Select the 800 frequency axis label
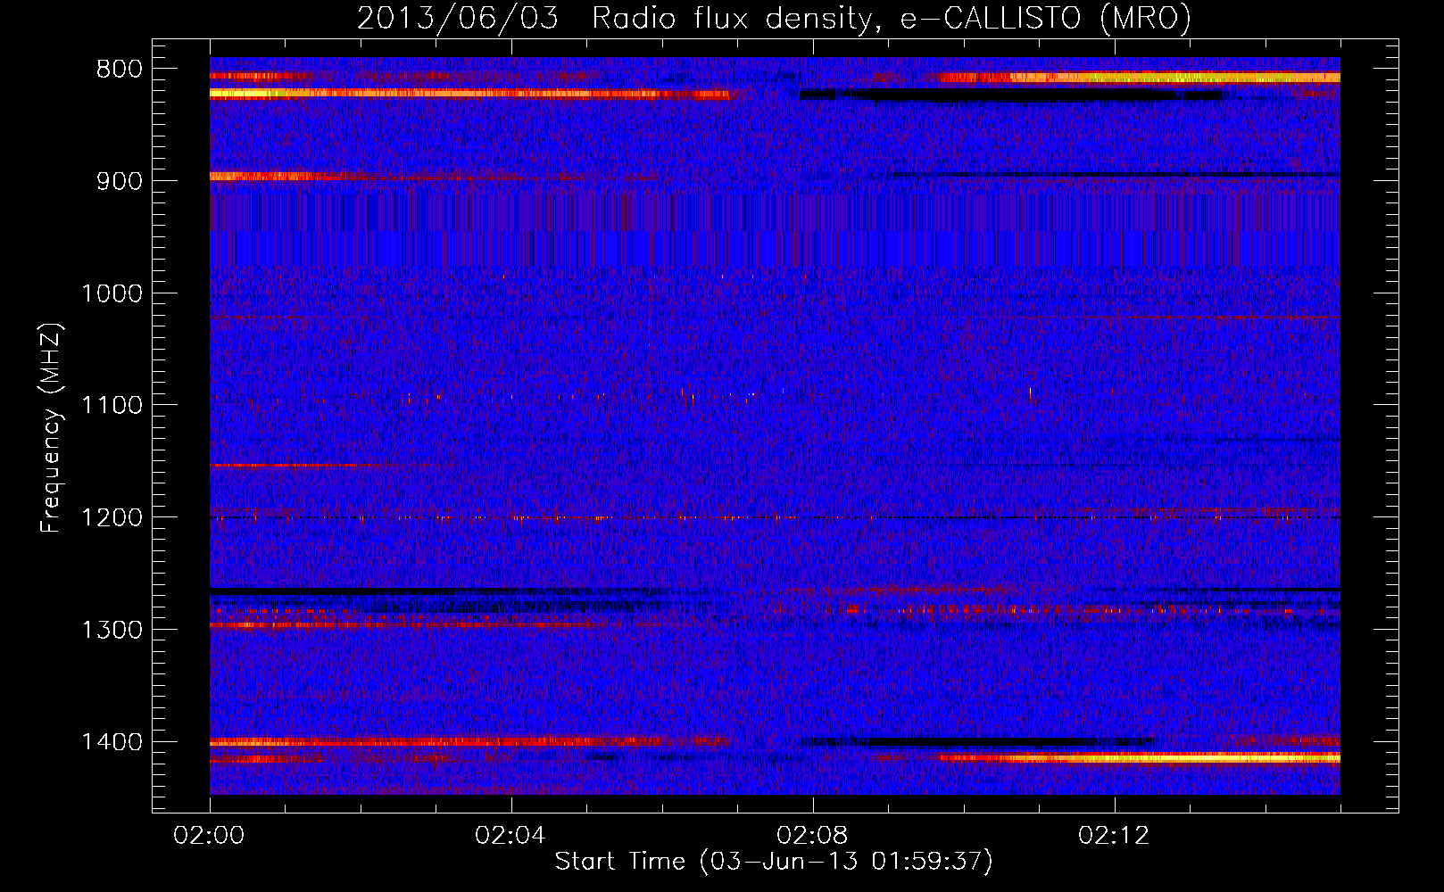1444x892 pixels. (119, 70)
